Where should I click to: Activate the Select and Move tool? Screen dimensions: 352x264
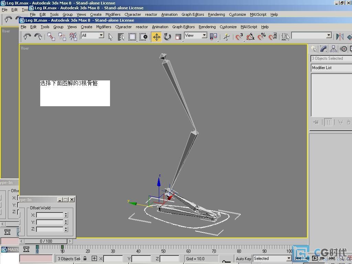click(156, 37)
